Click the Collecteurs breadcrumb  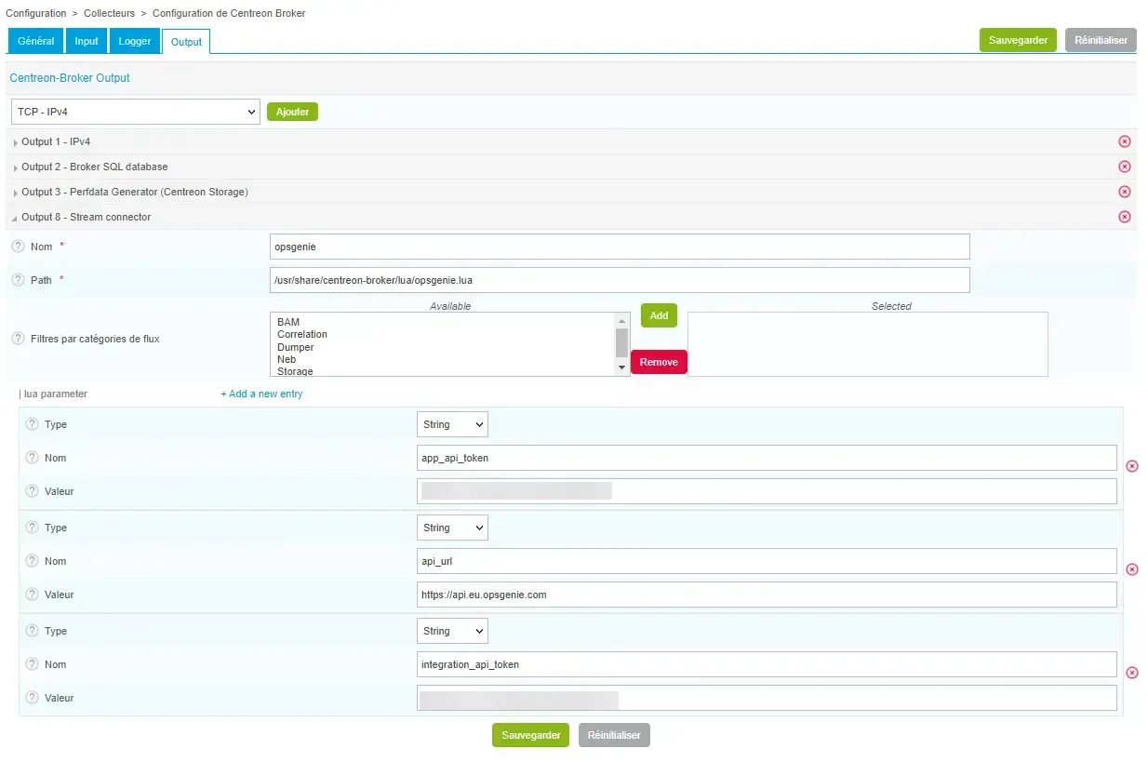coord(110,13)
